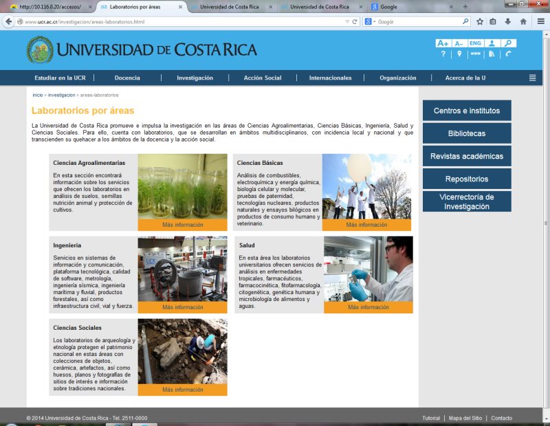Open the Contacto footer link

point(502,418)
